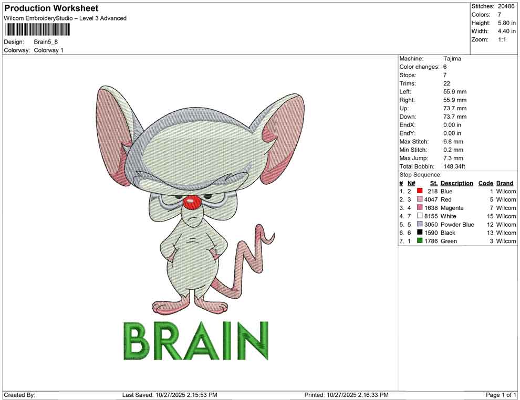Click the 'Production Worksheet' heading
This screenshot has height=400, width=520.
pyautogui.click(x=51, y=8)
